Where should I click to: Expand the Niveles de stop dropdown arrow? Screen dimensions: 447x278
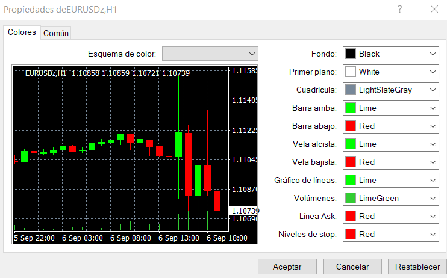[x=433, y=234]
